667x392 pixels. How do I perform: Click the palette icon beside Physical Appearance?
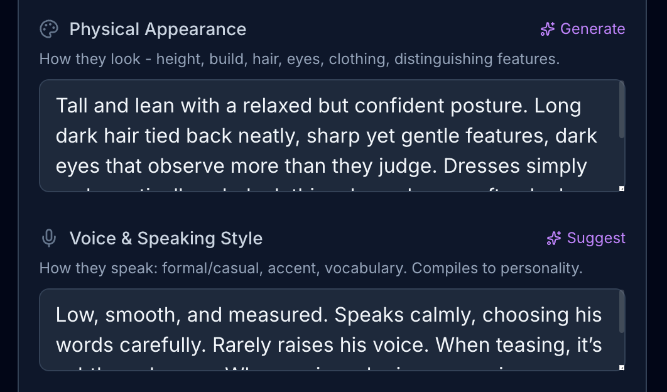point(49,30)
